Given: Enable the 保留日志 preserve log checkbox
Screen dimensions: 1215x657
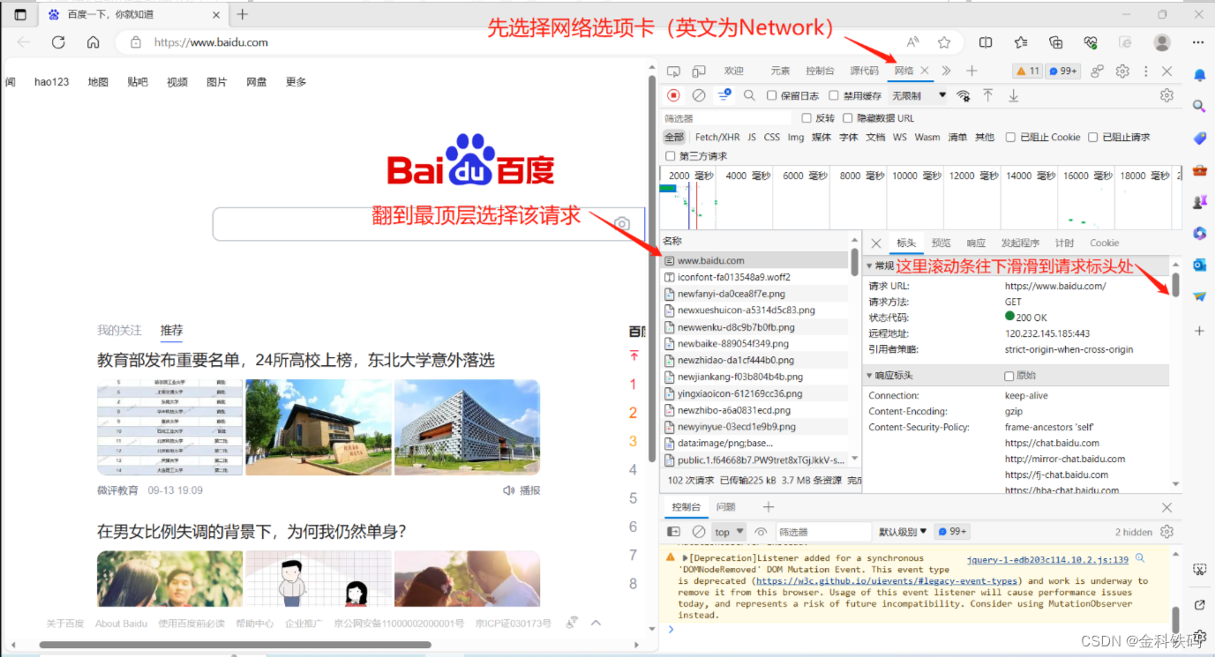Looking at the screenshot, I should pos(770,95).
